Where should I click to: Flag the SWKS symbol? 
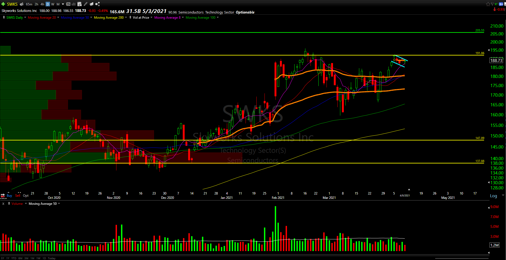click(x=492, y=4)
